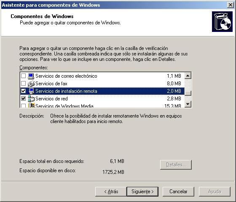Click the fax services icon

click(x=31, y=84)
